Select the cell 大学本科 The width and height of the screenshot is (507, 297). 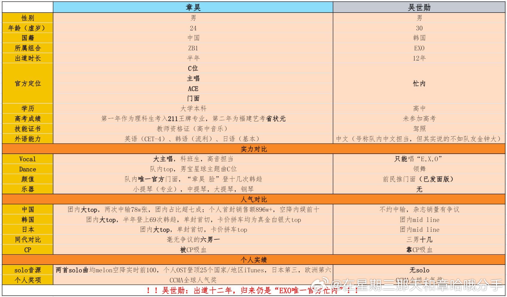[x=193, y=108]
